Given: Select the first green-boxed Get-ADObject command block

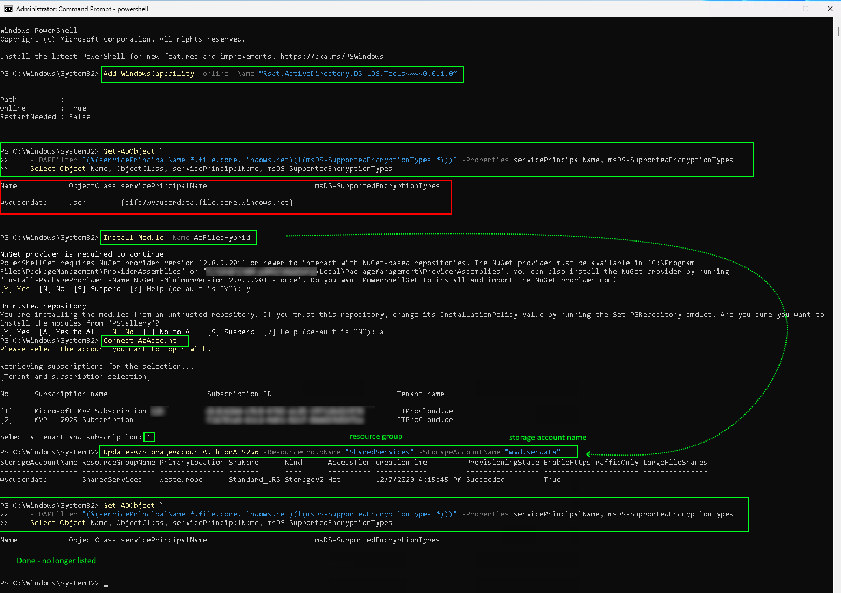Looking at the screenshot, I should (375, 159).
